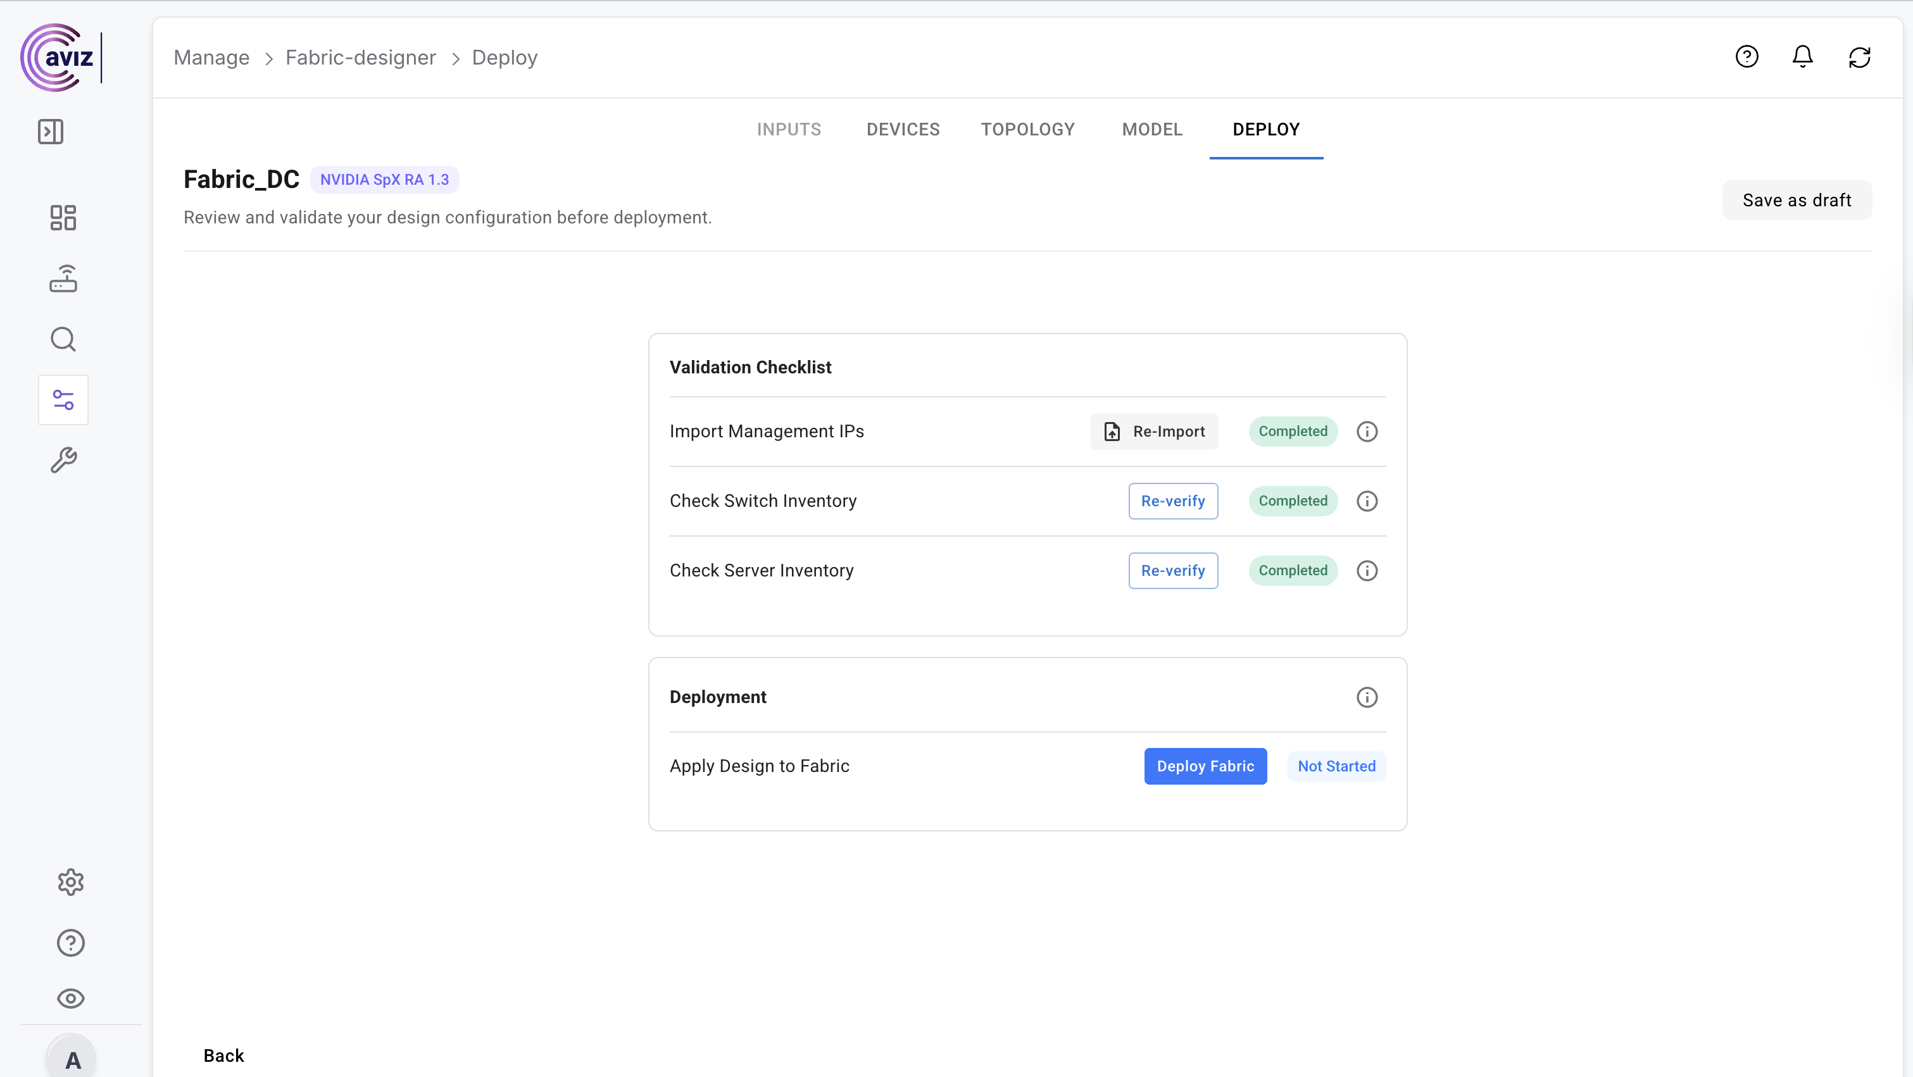
Task: Switch to the TOPOLOGY tab
Action: [x=1027, y=129]
